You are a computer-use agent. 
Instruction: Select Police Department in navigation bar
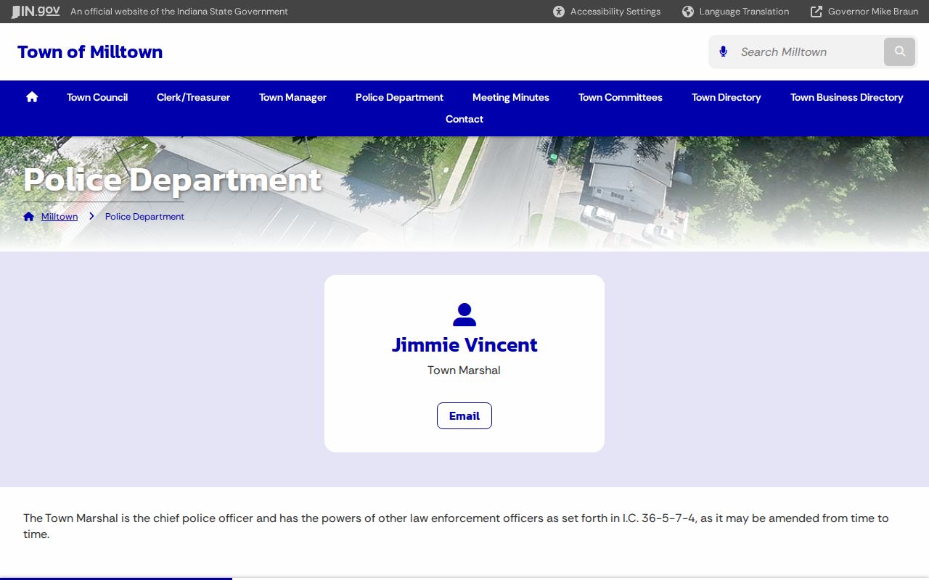point(399,97)
